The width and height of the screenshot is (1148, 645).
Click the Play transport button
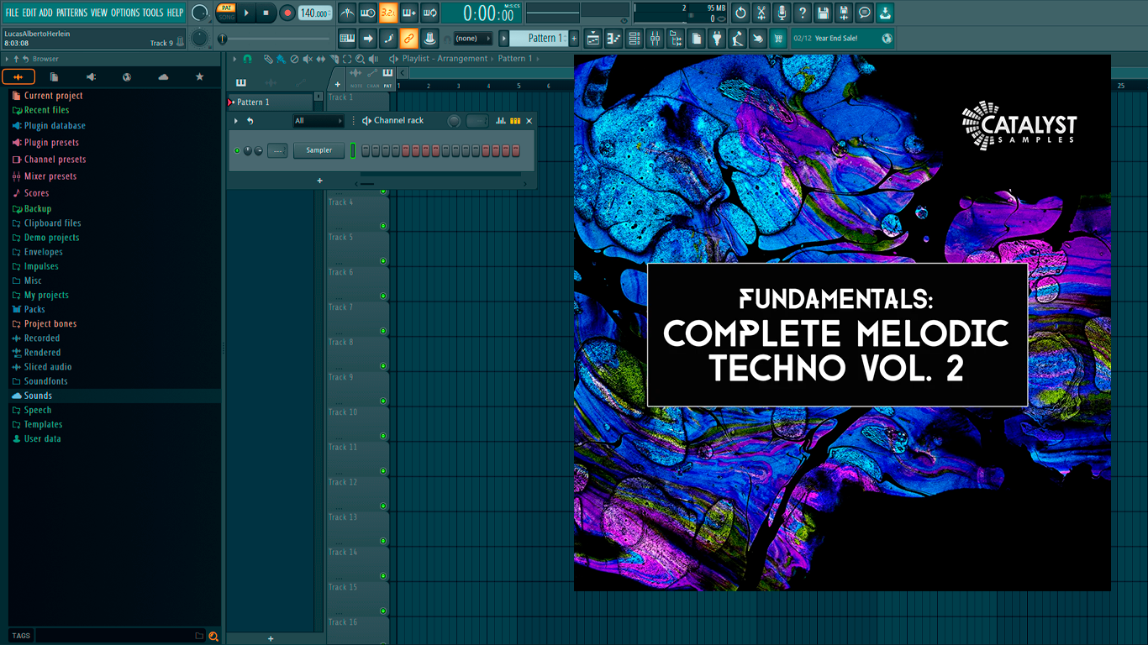(x=246, y=13)
